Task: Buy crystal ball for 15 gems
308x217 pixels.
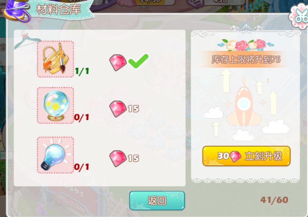Action: (124, 109)
